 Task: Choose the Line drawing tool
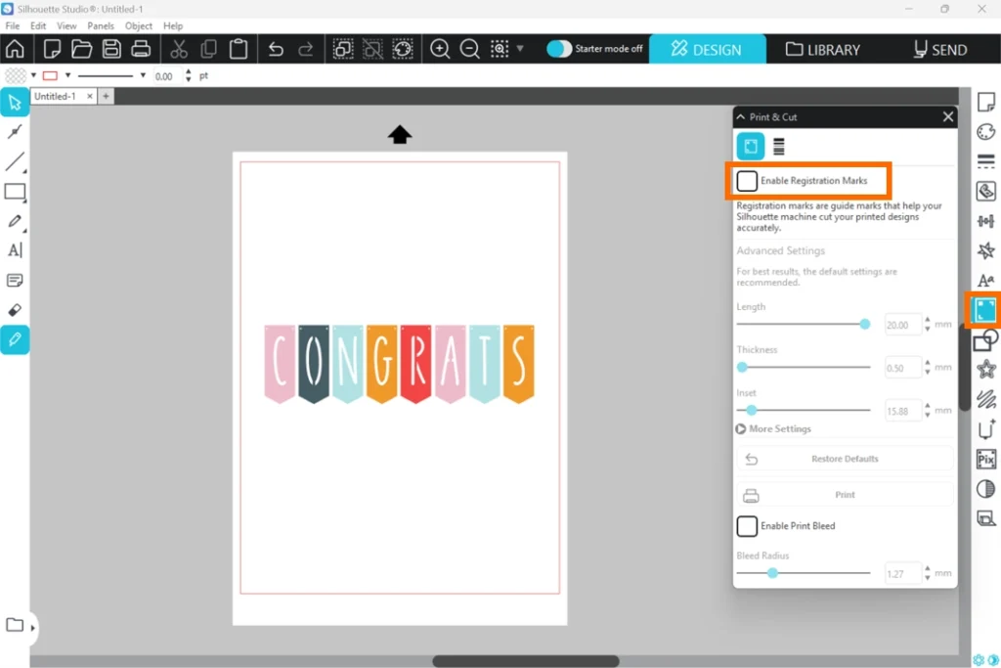click(15, 161)
